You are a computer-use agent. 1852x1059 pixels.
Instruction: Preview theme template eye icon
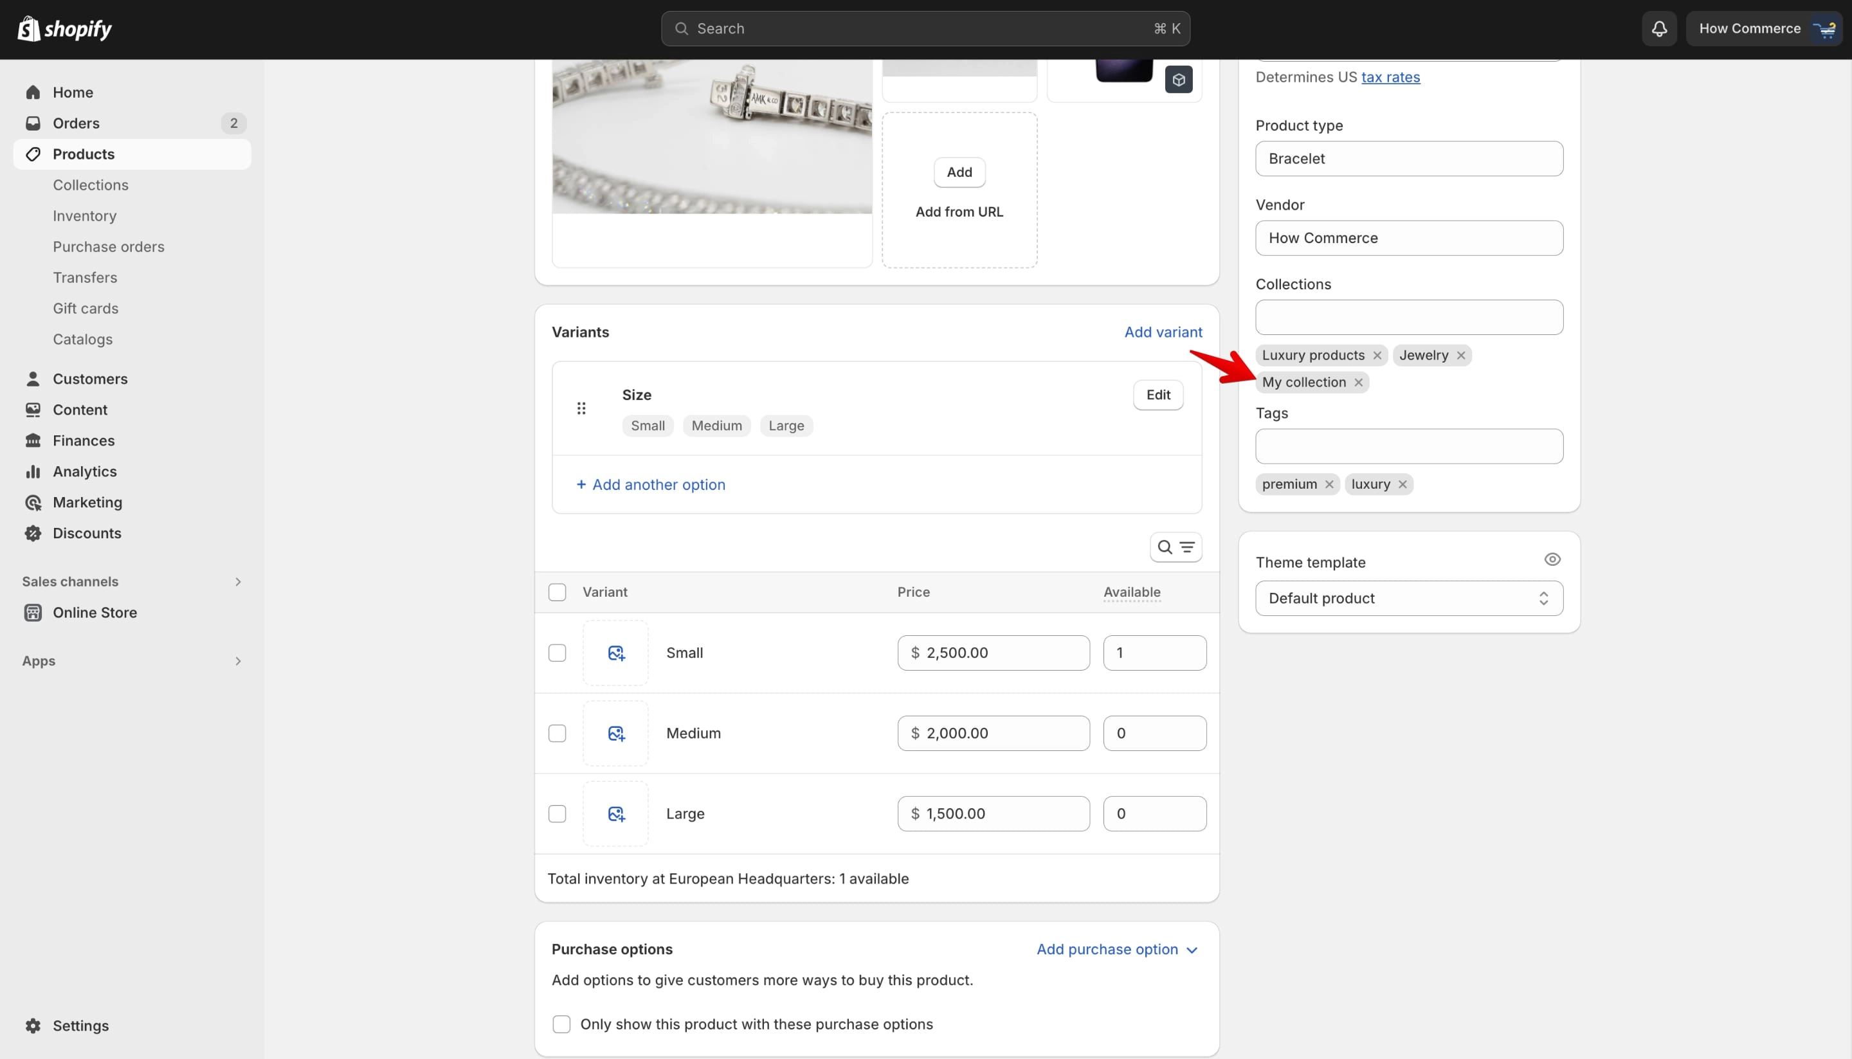point(1552,559)
